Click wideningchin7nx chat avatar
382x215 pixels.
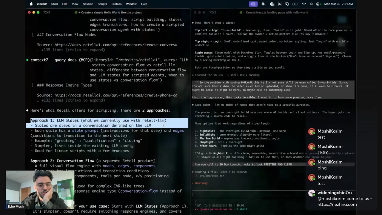tap(312, 193)
